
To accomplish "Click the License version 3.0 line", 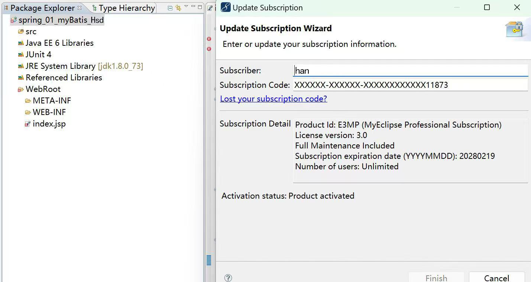I will 331,135.
